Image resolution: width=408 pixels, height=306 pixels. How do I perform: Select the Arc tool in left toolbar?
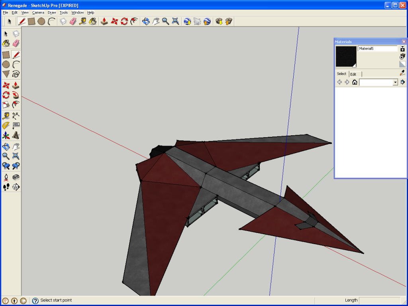(x=16, y=64)
